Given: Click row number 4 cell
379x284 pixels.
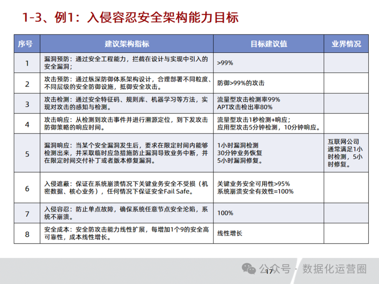Looking at the screenshot, I should click(x=27, y=123).
